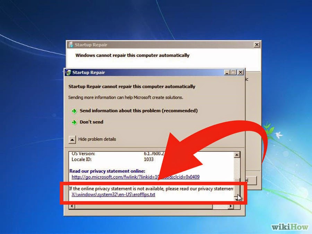Click the 'If the online privacy statement is not available' line
Screen dimensions: 312x234
(x=151, y=189)
